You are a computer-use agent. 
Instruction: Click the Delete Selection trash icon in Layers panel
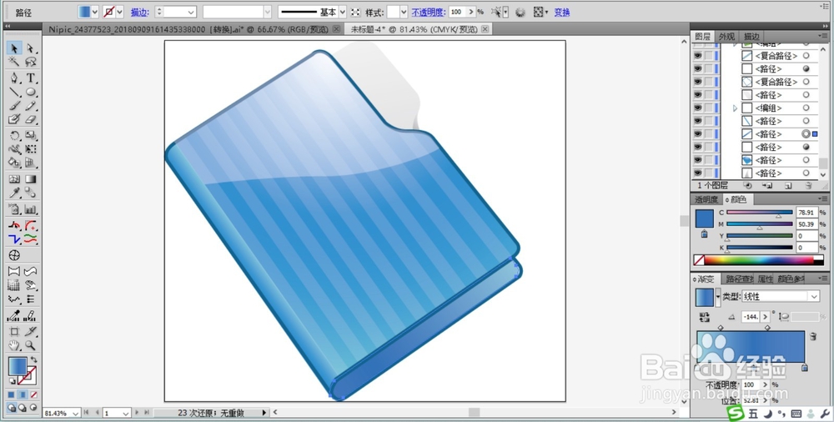[808, 186]
